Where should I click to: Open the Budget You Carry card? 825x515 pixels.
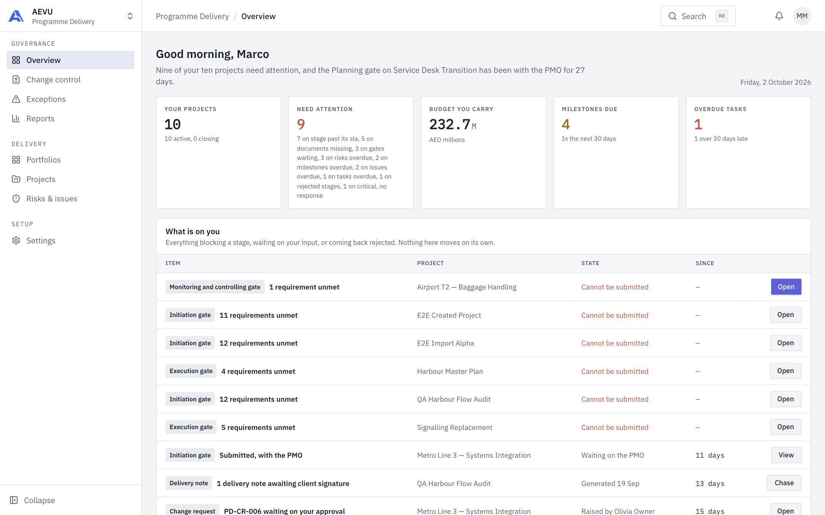coord(483,152)
